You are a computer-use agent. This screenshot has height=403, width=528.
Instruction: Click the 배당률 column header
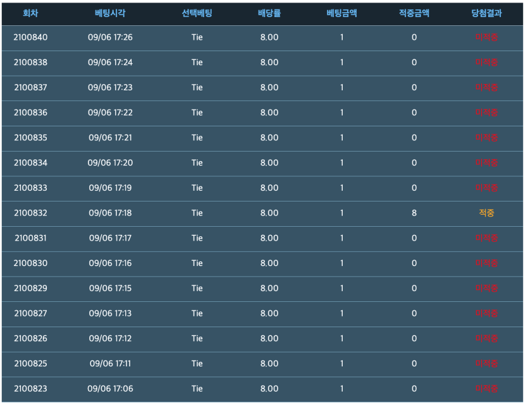[x=269, y=13]
